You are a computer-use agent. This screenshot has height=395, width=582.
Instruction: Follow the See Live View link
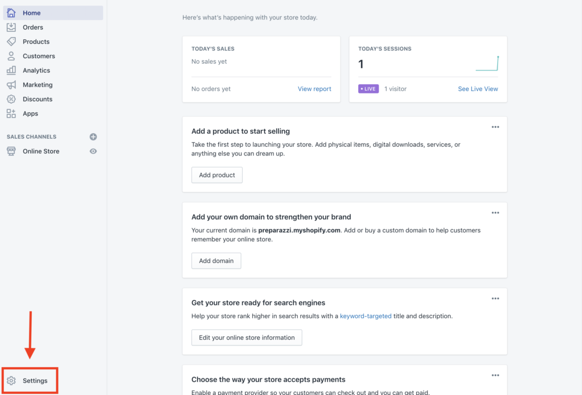point(478,89)
